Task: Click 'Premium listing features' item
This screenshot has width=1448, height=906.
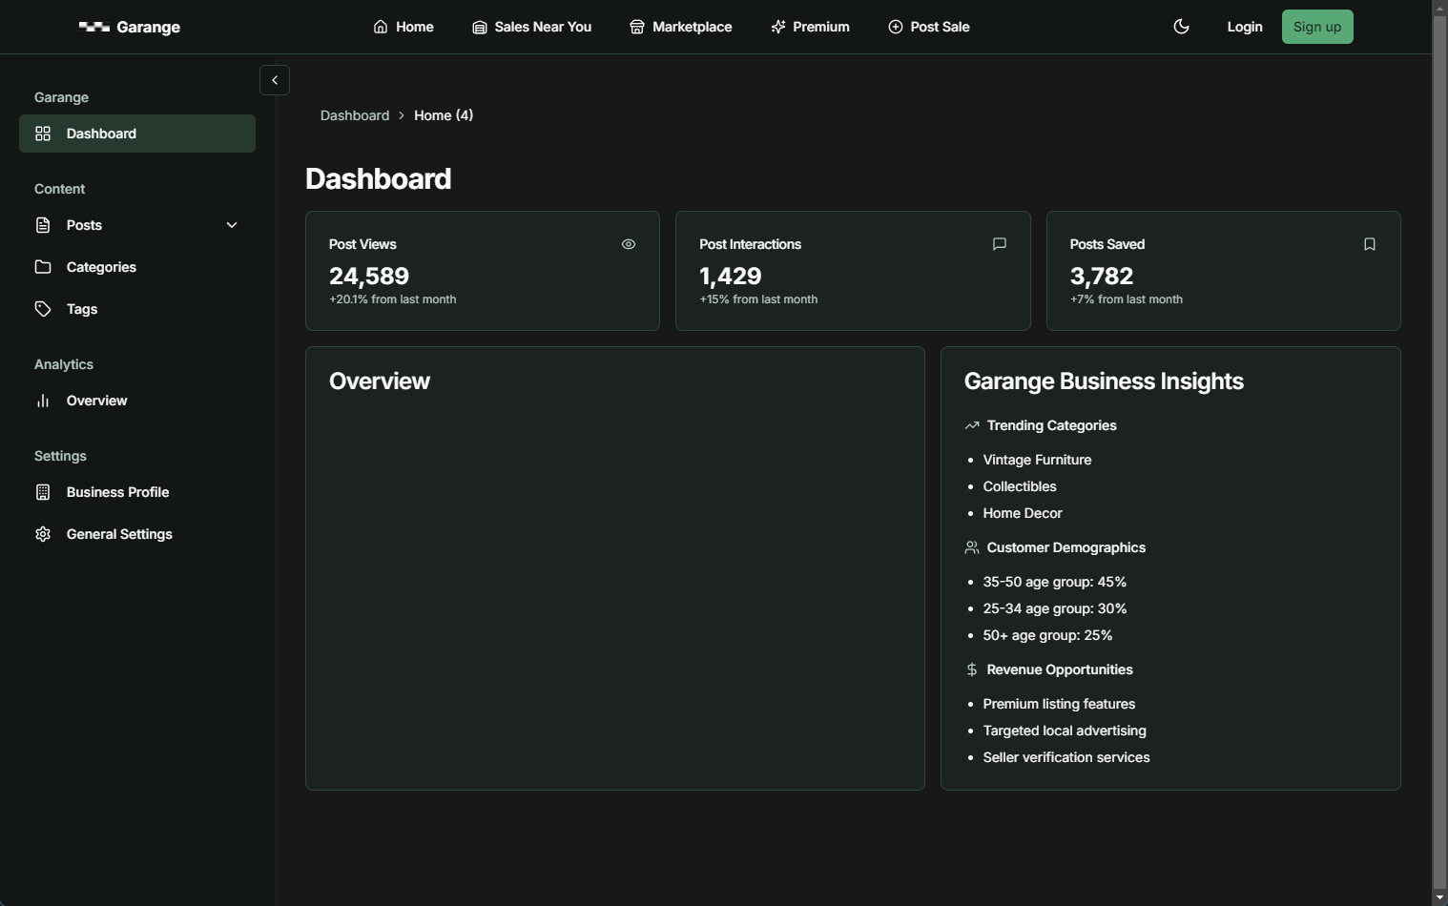Action: click(x=1059, y=704)
